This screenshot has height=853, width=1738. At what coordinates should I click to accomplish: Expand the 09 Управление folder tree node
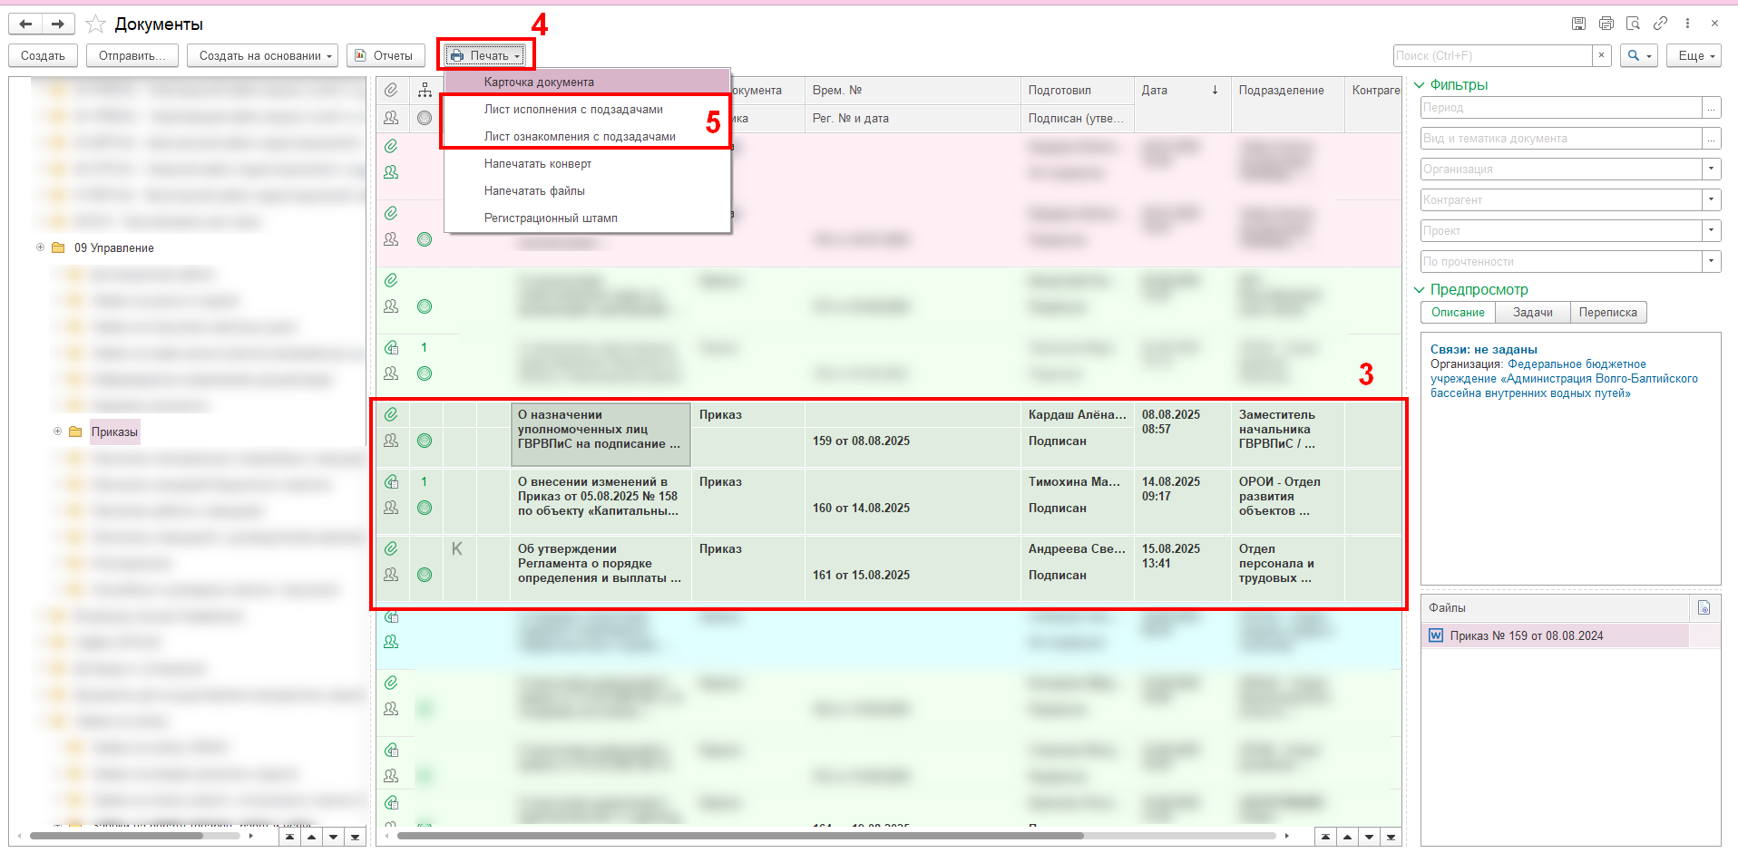click(x=40, y=247)
